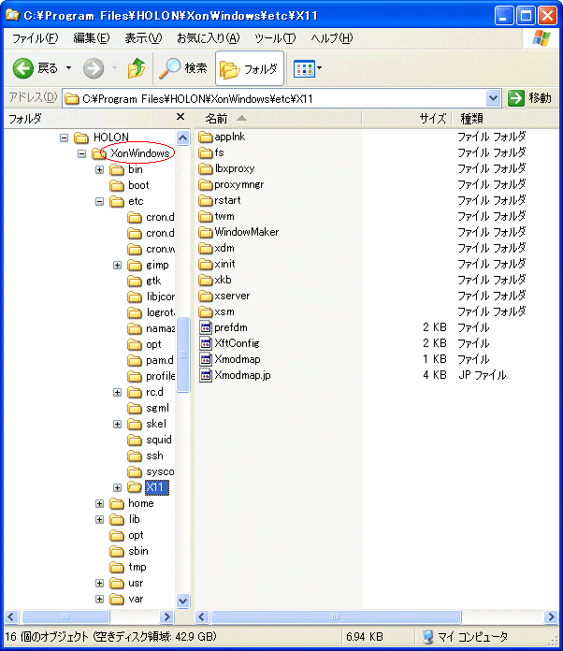Click the Forward arrow button
The width and height of the screenshot is (563, 651).
94,68
